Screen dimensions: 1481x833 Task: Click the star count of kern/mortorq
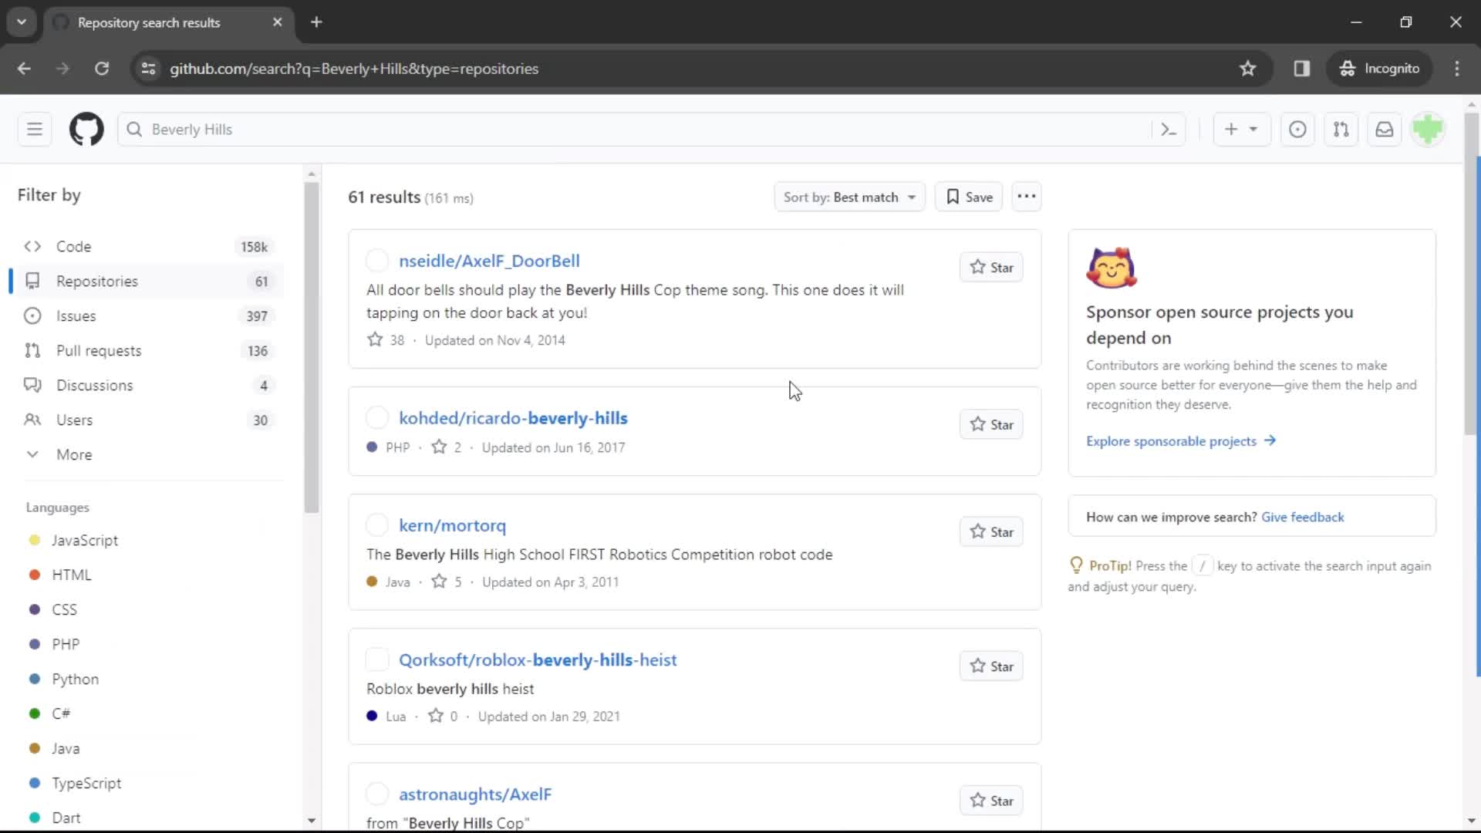pyautogui.click(x=447, y=582)
